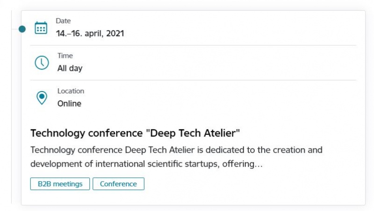
Task: Click the Location field label
Action: point(71,91)
